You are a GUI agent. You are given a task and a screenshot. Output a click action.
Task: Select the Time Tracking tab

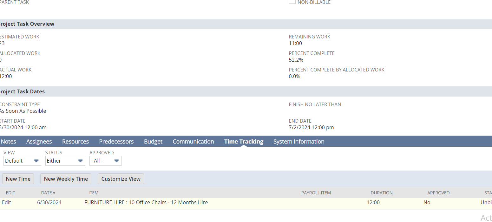(x=244, y=142)
